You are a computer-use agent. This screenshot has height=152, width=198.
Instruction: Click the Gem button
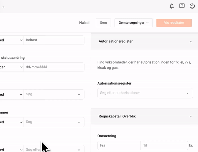pyautogui.click(x=103, y=23)
